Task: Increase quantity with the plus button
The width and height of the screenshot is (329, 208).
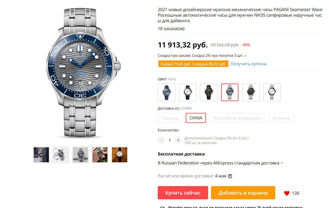Action: 178,140
